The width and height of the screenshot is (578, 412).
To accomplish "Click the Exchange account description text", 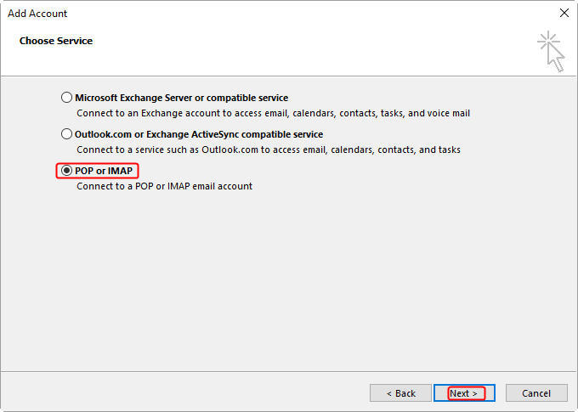I will point(273,113).
